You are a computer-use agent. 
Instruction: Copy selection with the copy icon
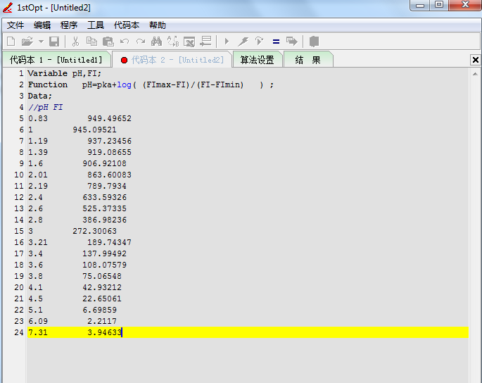pos(91,42)
